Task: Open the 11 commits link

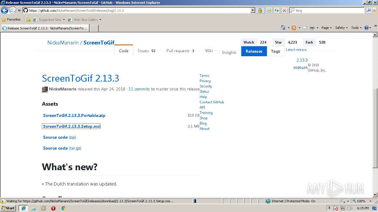Action: coord(139,89)
